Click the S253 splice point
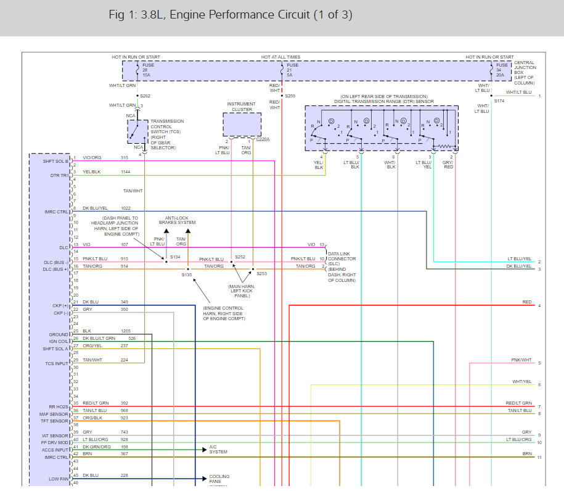This screenshot has height=491, width=564. tap(252, 270)
